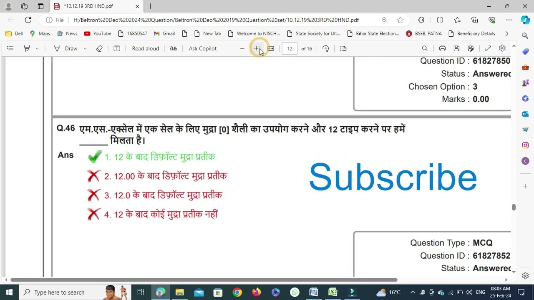Open the BSEB, PATNA bookmark

(x=424, y=33)
